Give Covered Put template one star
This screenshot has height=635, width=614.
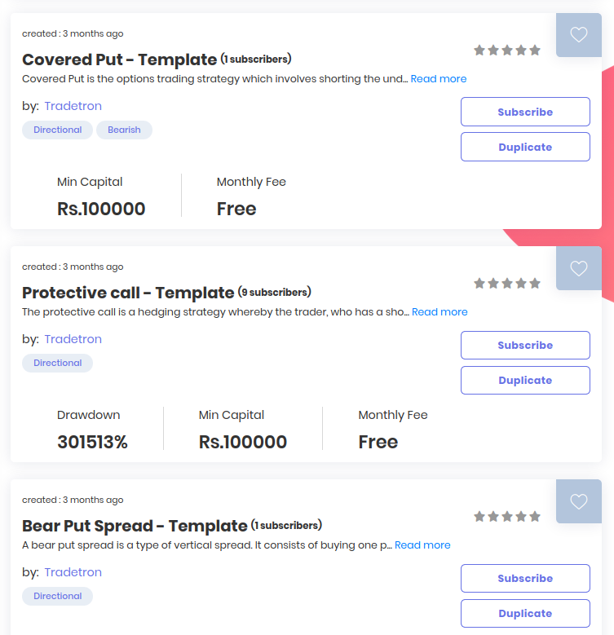(x=479, y=51)
